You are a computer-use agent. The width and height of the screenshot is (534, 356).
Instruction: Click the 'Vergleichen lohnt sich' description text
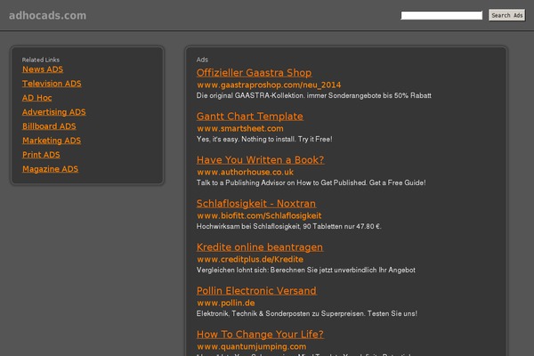306,270
